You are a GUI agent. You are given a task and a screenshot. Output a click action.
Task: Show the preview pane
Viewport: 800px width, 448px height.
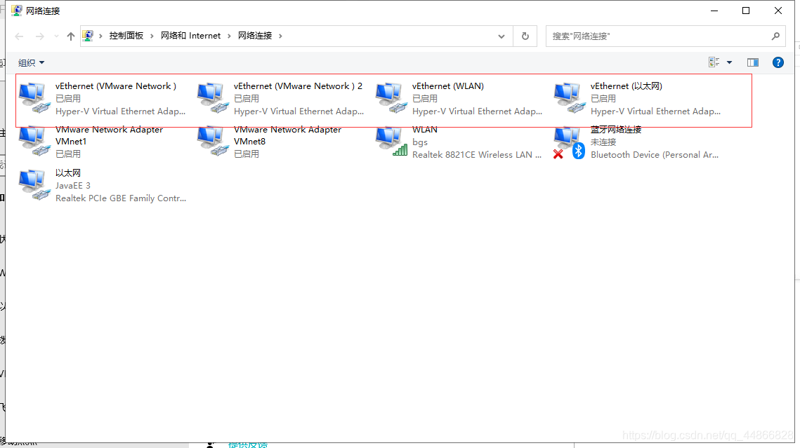(752, 62)
